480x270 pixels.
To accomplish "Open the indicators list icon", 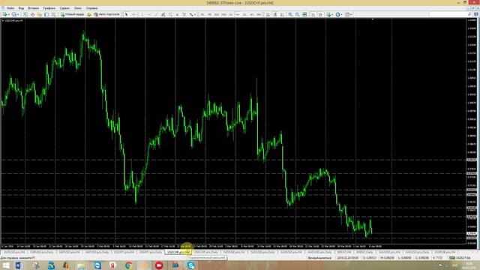I will point(328,14).
